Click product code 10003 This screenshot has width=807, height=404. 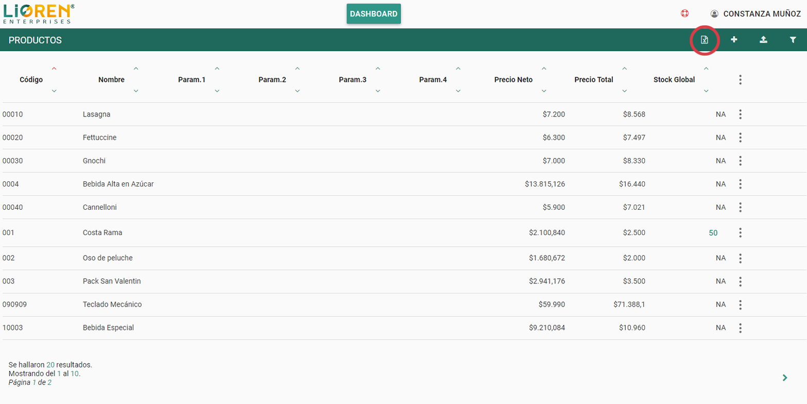point(12,328)
